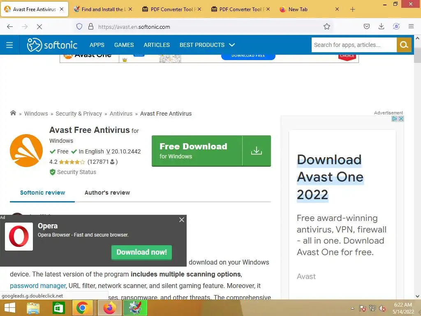Submit search with orange magnifier button
The image size is (421, 316).
(404, 45)
